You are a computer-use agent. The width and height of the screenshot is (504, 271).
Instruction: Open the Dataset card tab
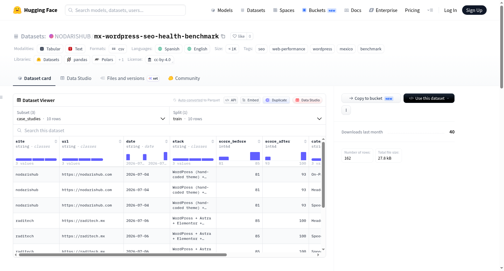coord(34,78)
